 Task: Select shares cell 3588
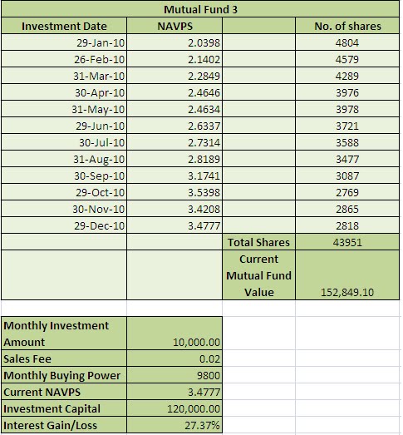[347, 142]
